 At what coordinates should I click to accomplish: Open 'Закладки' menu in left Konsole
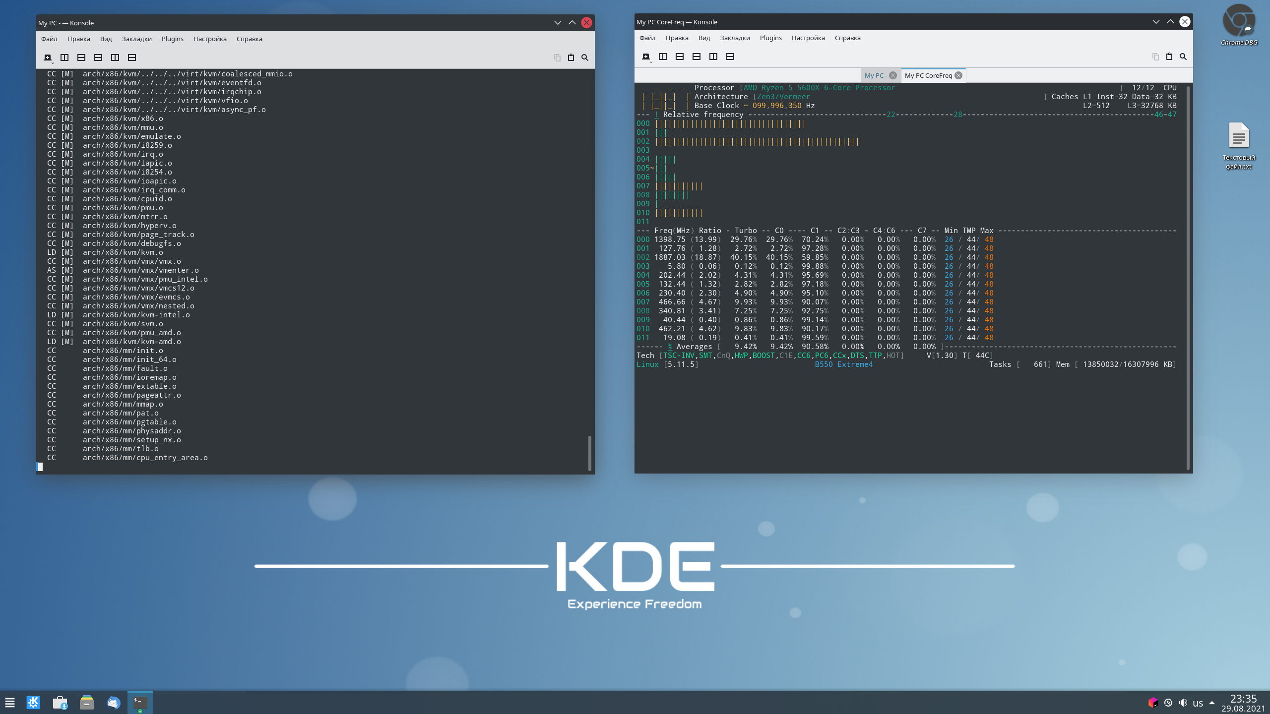tap(136, 39)
